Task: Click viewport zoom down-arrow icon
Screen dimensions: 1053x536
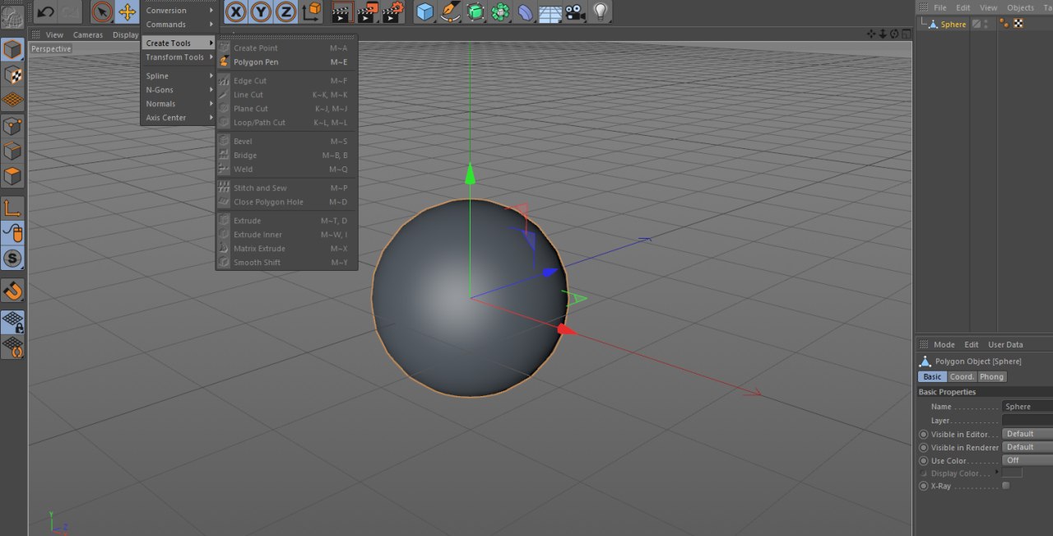Action: (x=883, y=34)
